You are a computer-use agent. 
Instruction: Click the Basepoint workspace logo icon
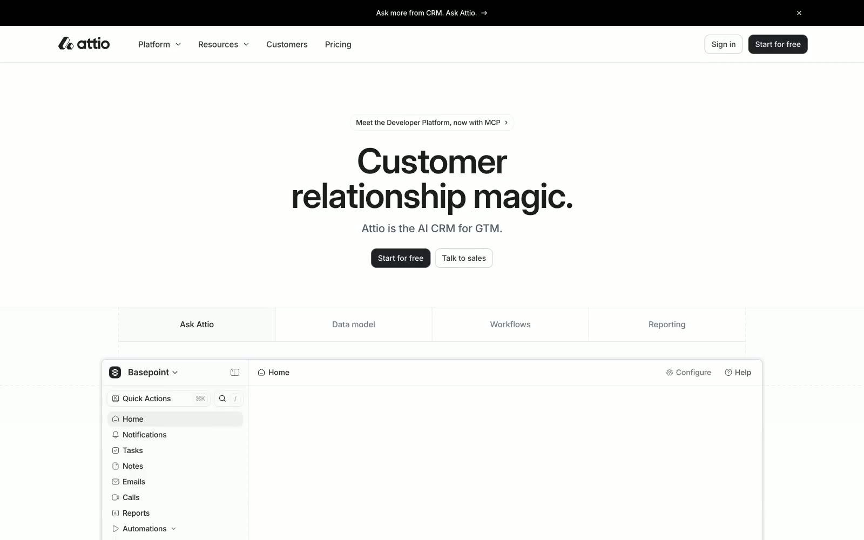pyautogui.click(x=115, y=372)
